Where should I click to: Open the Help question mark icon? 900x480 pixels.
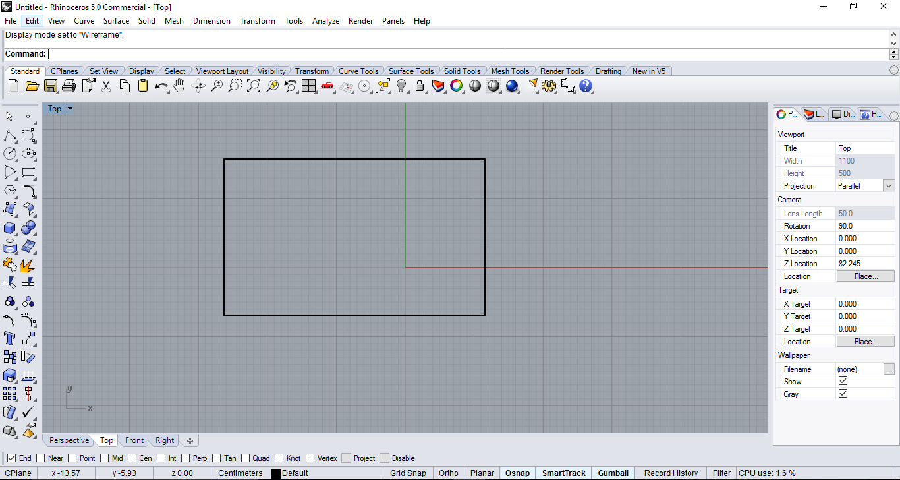586,86
